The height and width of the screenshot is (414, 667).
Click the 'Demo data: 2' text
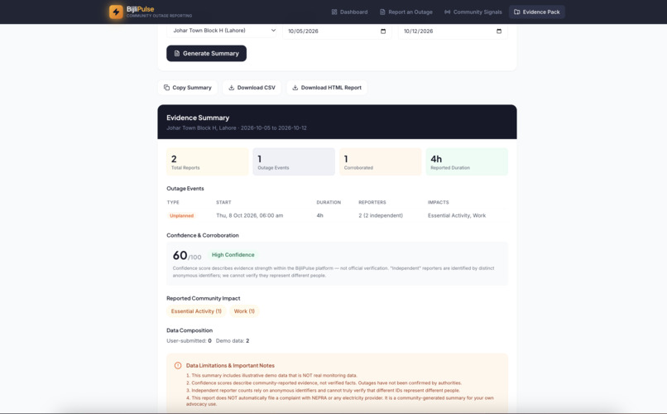point(233,341)
